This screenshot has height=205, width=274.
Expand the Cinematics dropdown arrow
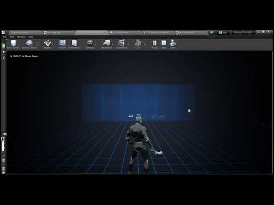coord(128,44)
